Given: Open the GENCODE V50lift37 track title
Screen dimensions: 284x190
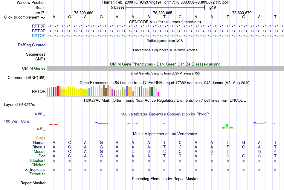Looking at the screenshot, I should [165, 22].
